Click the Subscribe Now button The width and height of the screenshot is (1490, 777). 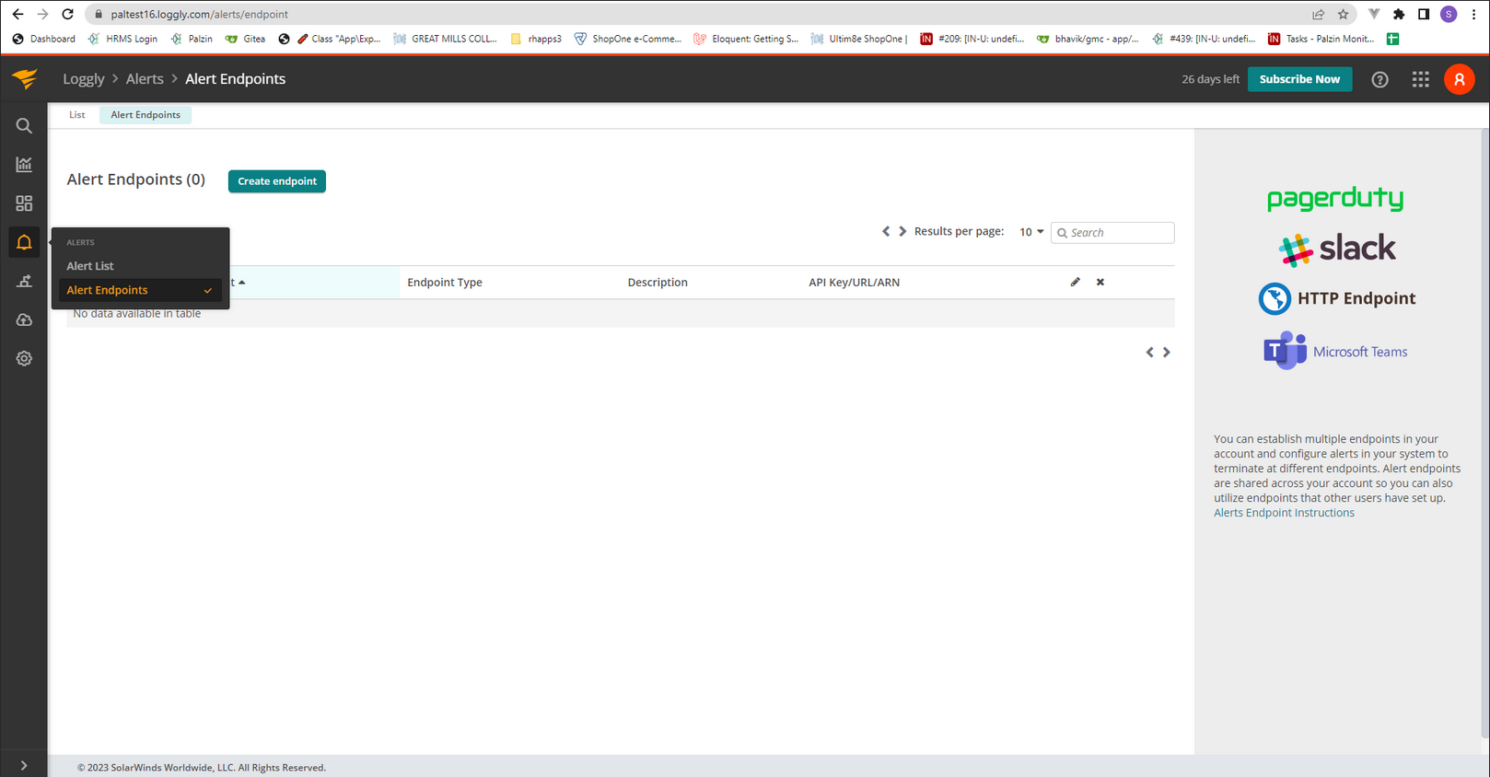(1299, 79)
